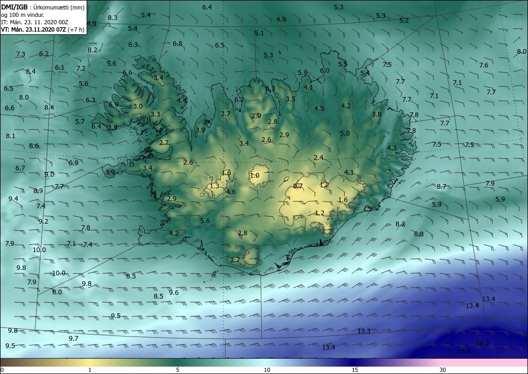The width and height of the screenshot is (528, 374).
Task: Click the 3.5 value near the north coast
Action: 290,99
